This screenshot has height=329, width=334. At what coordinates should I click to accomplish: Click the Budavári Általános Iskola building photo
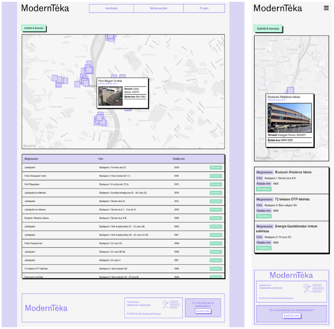[289, 118]
